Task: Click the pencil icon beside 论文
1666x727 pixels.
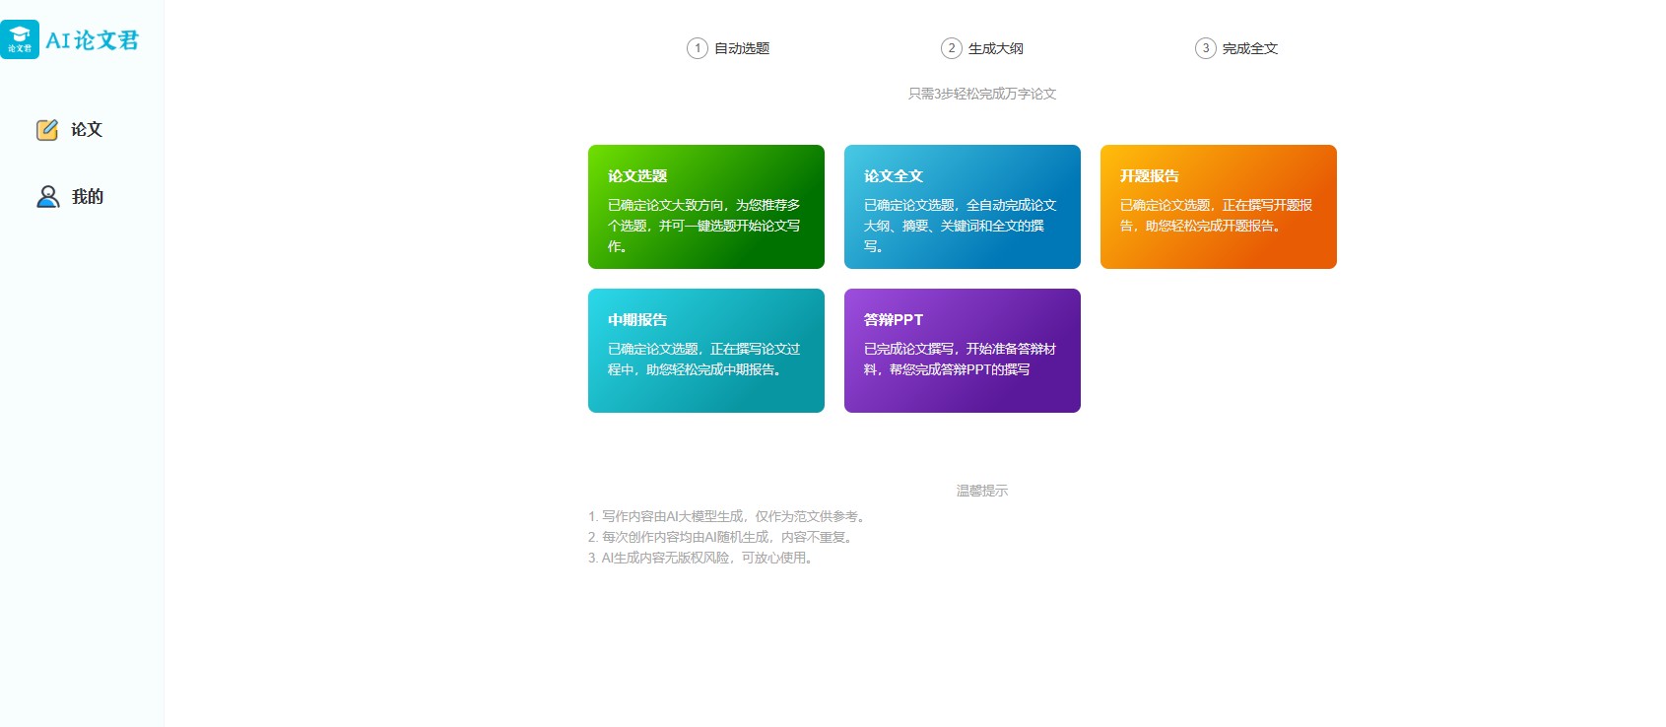Action: tap(47, 130)
